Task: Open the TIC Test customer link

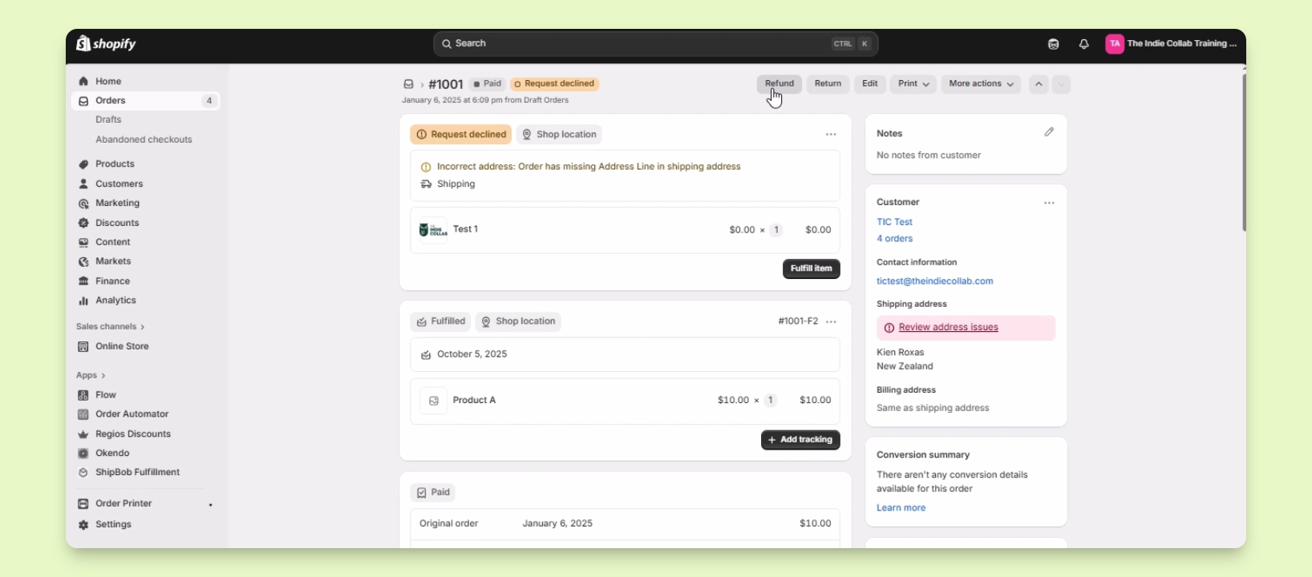Action: click(x=895, y=222)
